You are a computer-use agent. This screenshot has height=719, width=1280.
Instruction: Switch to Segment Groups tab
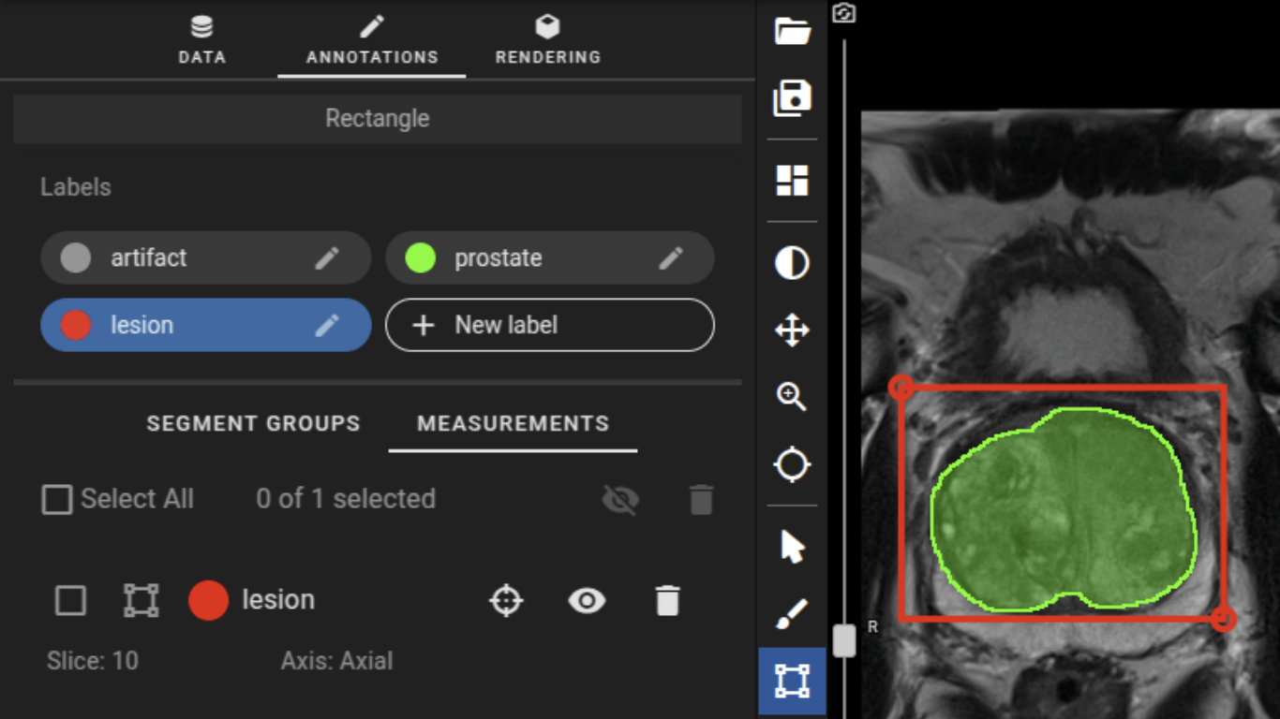point(253,423)
